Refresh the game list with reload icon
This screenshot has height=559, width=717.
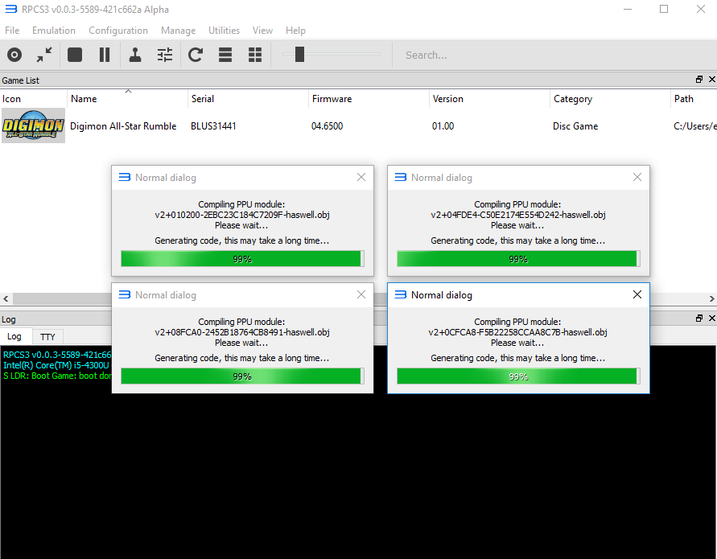[196, 55]
